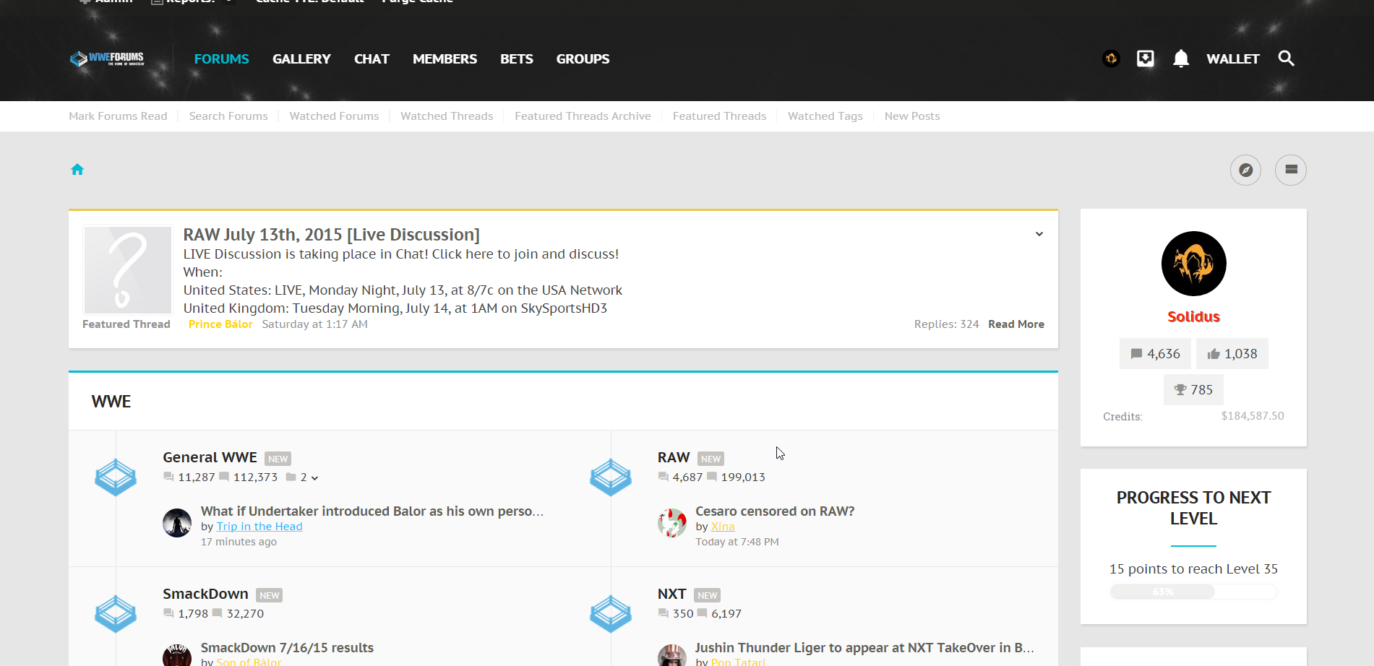Click the level progress bar
Viewport: 1374px width, 666px height.
tap(1193, 592)
